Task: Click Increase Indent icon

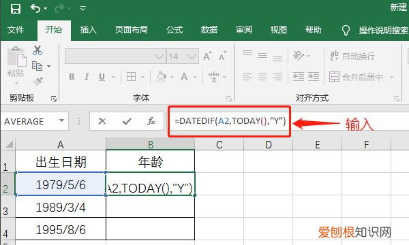Action: [314, 77]
